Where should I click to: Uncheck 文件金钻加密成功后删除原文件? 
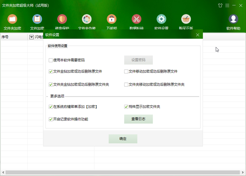coord(51,72)
